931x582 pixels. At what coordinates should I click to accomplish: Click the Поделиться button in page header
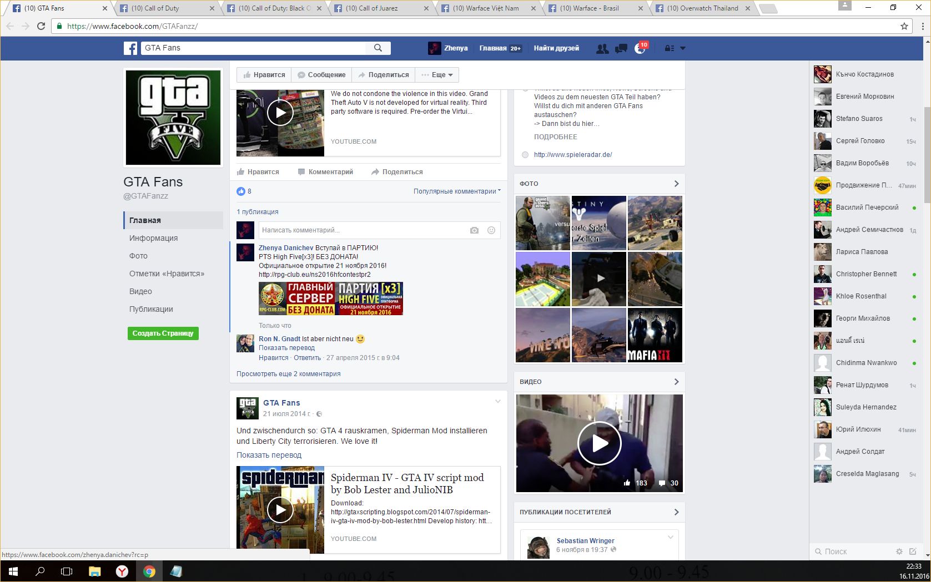384,75
